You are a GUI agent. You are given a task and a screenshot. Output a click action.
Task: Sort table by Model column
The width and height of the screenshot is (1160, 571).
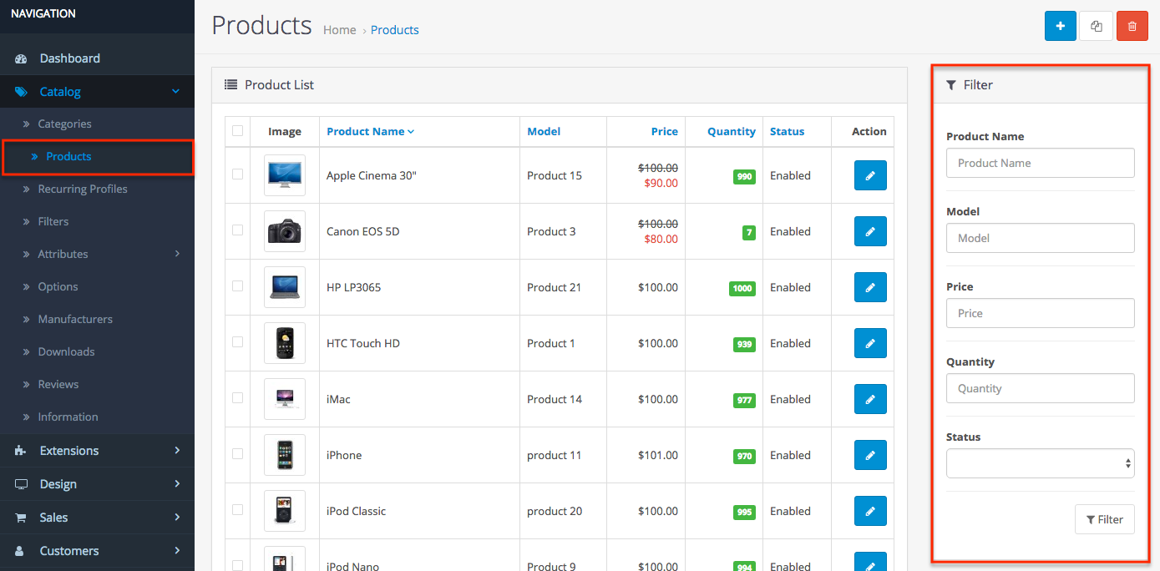544,131
